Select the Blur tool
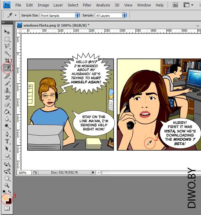Viewport: 201px width, 215px height. click(x=7, y=119)
